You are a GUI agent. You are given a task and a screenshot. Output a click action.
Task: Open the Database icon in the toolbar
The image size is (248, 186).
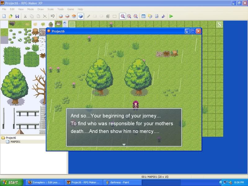pyautogui.click(x=144, y=16)
